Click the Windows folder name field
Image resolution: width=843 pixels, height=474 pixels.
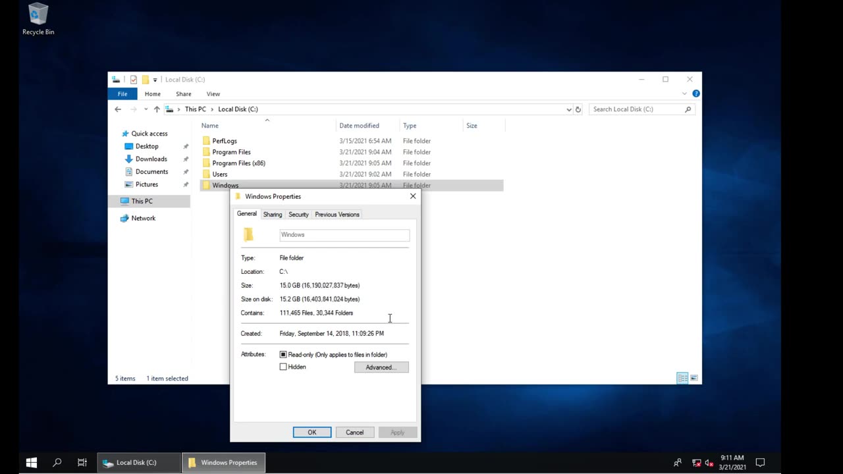(x=344, y=235)
